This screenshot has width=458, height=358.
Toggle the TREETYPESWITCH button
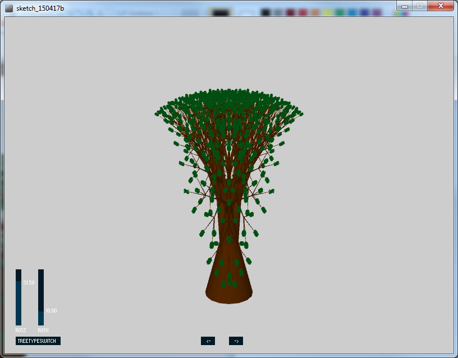pos(38,341)
